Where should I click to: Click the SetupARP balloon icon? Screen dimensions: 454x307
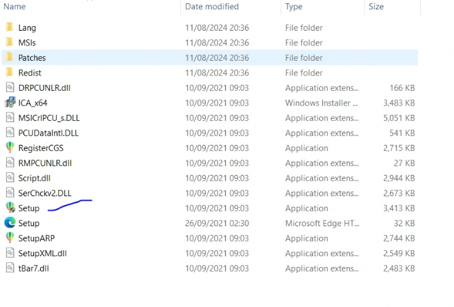(x=10, y=238)
